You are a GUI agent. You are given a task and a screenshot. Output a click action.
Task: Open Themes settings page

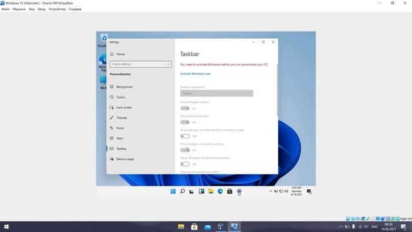click(x=122, y=117)
